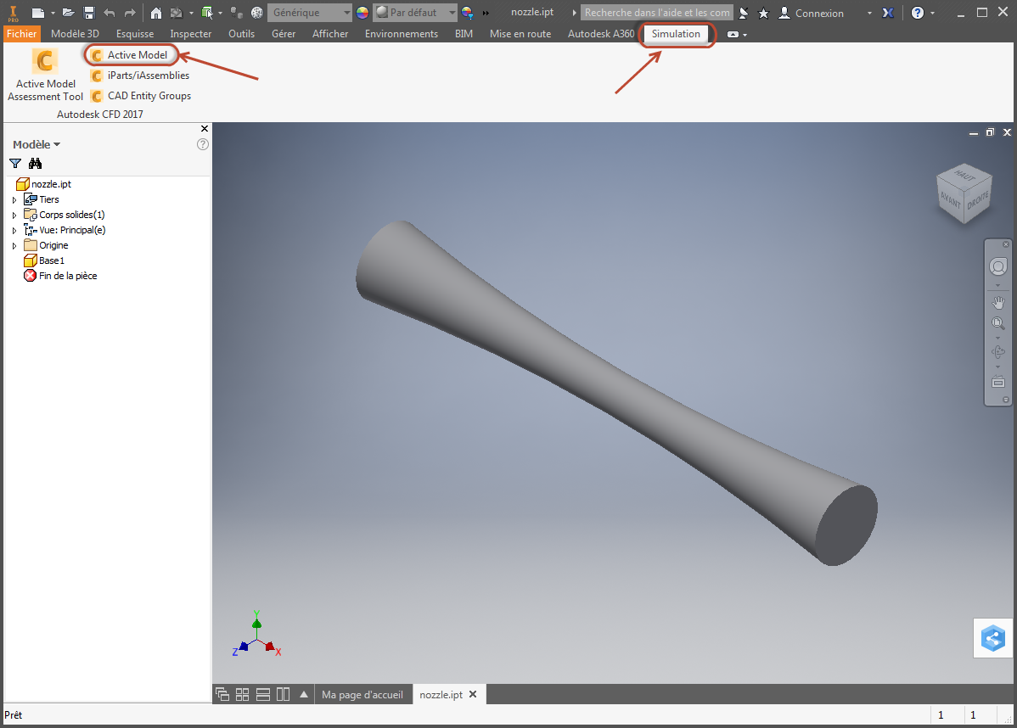This screenshot has height=728, width=1017.
Task: Switch to Ma page d'accueil document tab
Action: tap(362, 694)
